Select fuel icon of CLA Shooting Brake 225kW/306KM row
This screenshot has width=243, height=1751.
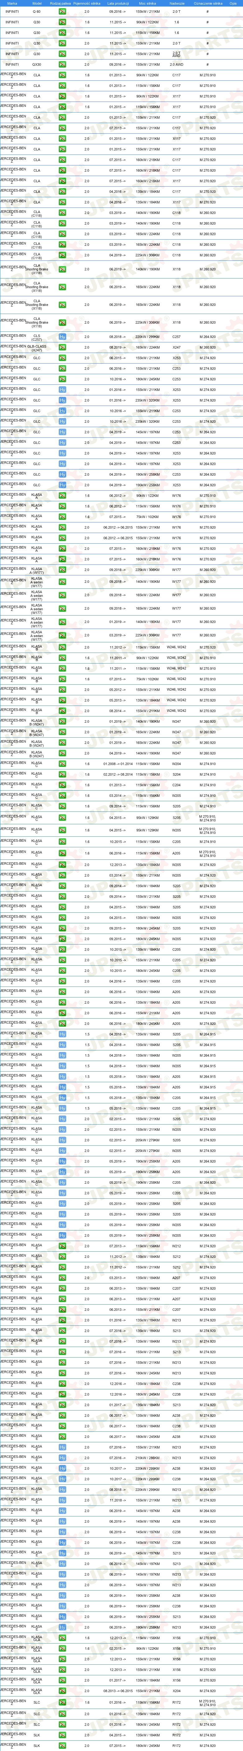click(x=62, y=322)
